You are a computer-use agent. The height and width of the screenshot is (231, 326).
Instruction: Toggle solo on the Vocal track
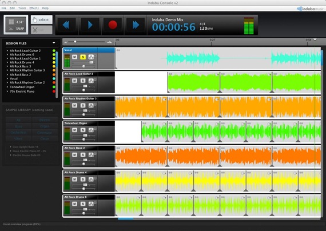coord(83,57)
